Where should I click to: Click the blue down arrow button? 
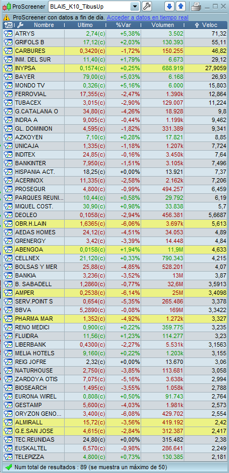tap(170, 6)
